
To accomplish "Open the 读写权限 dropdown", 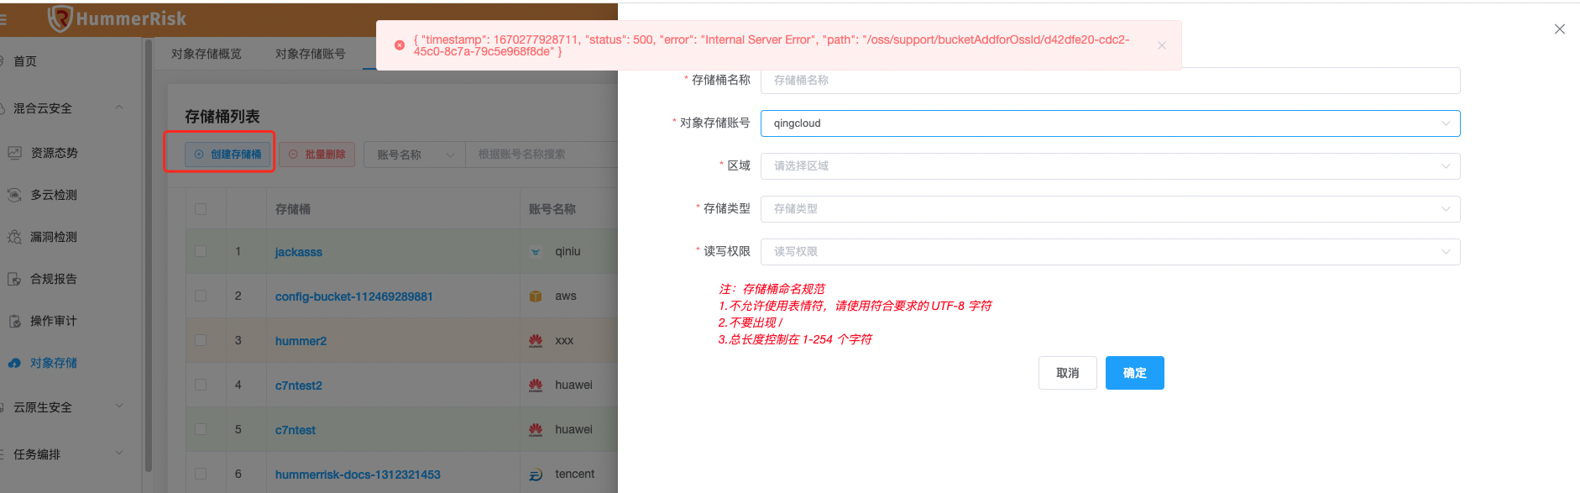I will (x=1110, y=252).
